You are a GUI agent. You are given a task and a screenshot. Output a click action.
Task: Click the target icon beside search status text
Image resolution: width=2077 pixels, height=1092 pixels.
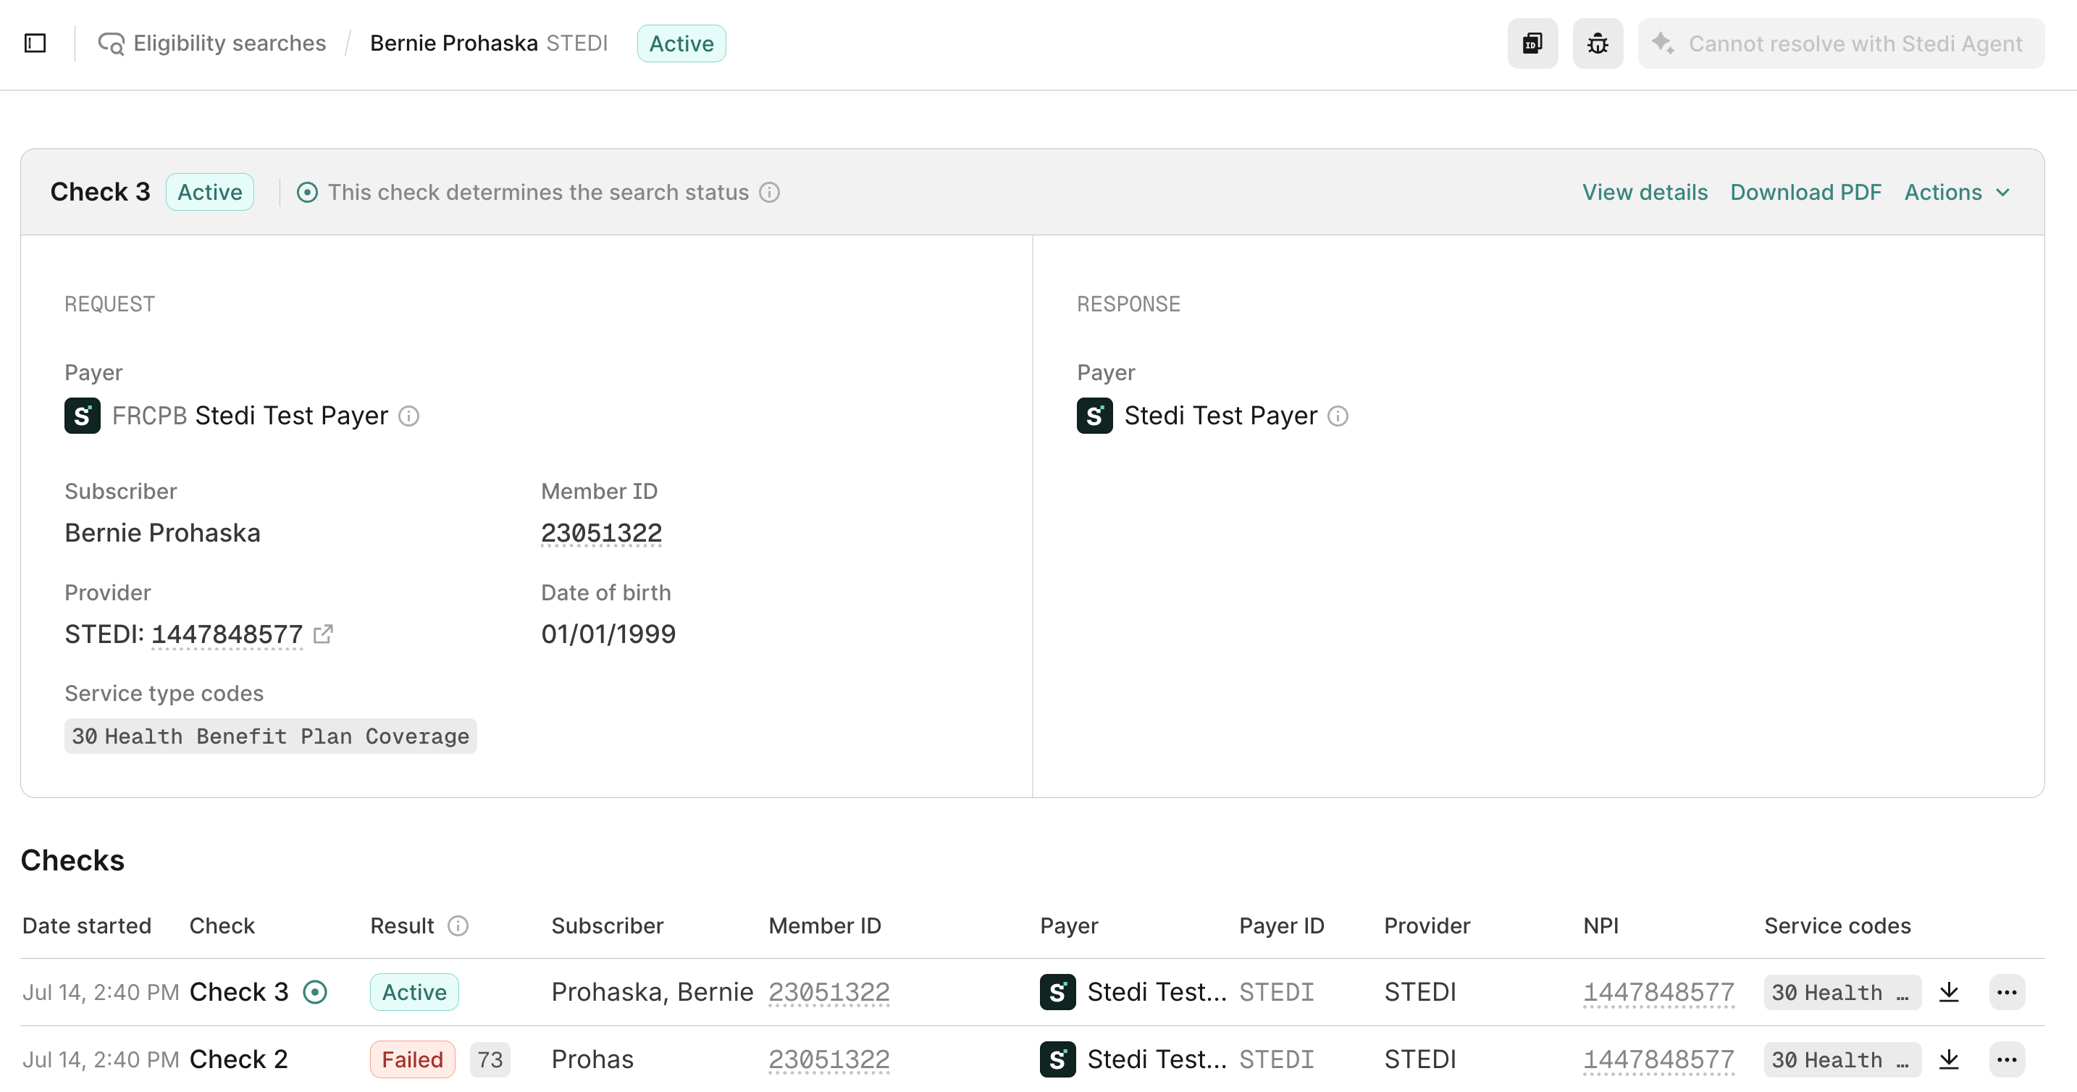point(307,192)
